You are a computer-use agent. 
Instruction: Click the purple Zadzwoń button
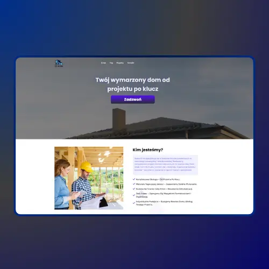point(133,100)
